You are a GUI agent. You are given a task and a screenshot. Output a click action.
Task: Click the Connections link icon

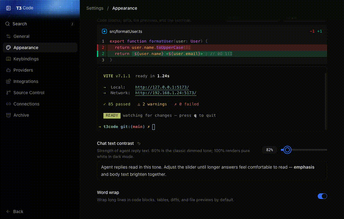(8, 104)
